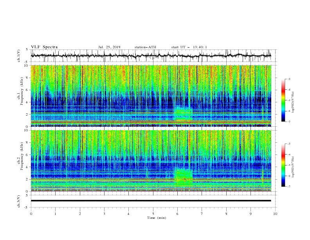Click the burst near minute 6 in ch.2 spectrogram

pyautogui.click(x=183, y=178)
